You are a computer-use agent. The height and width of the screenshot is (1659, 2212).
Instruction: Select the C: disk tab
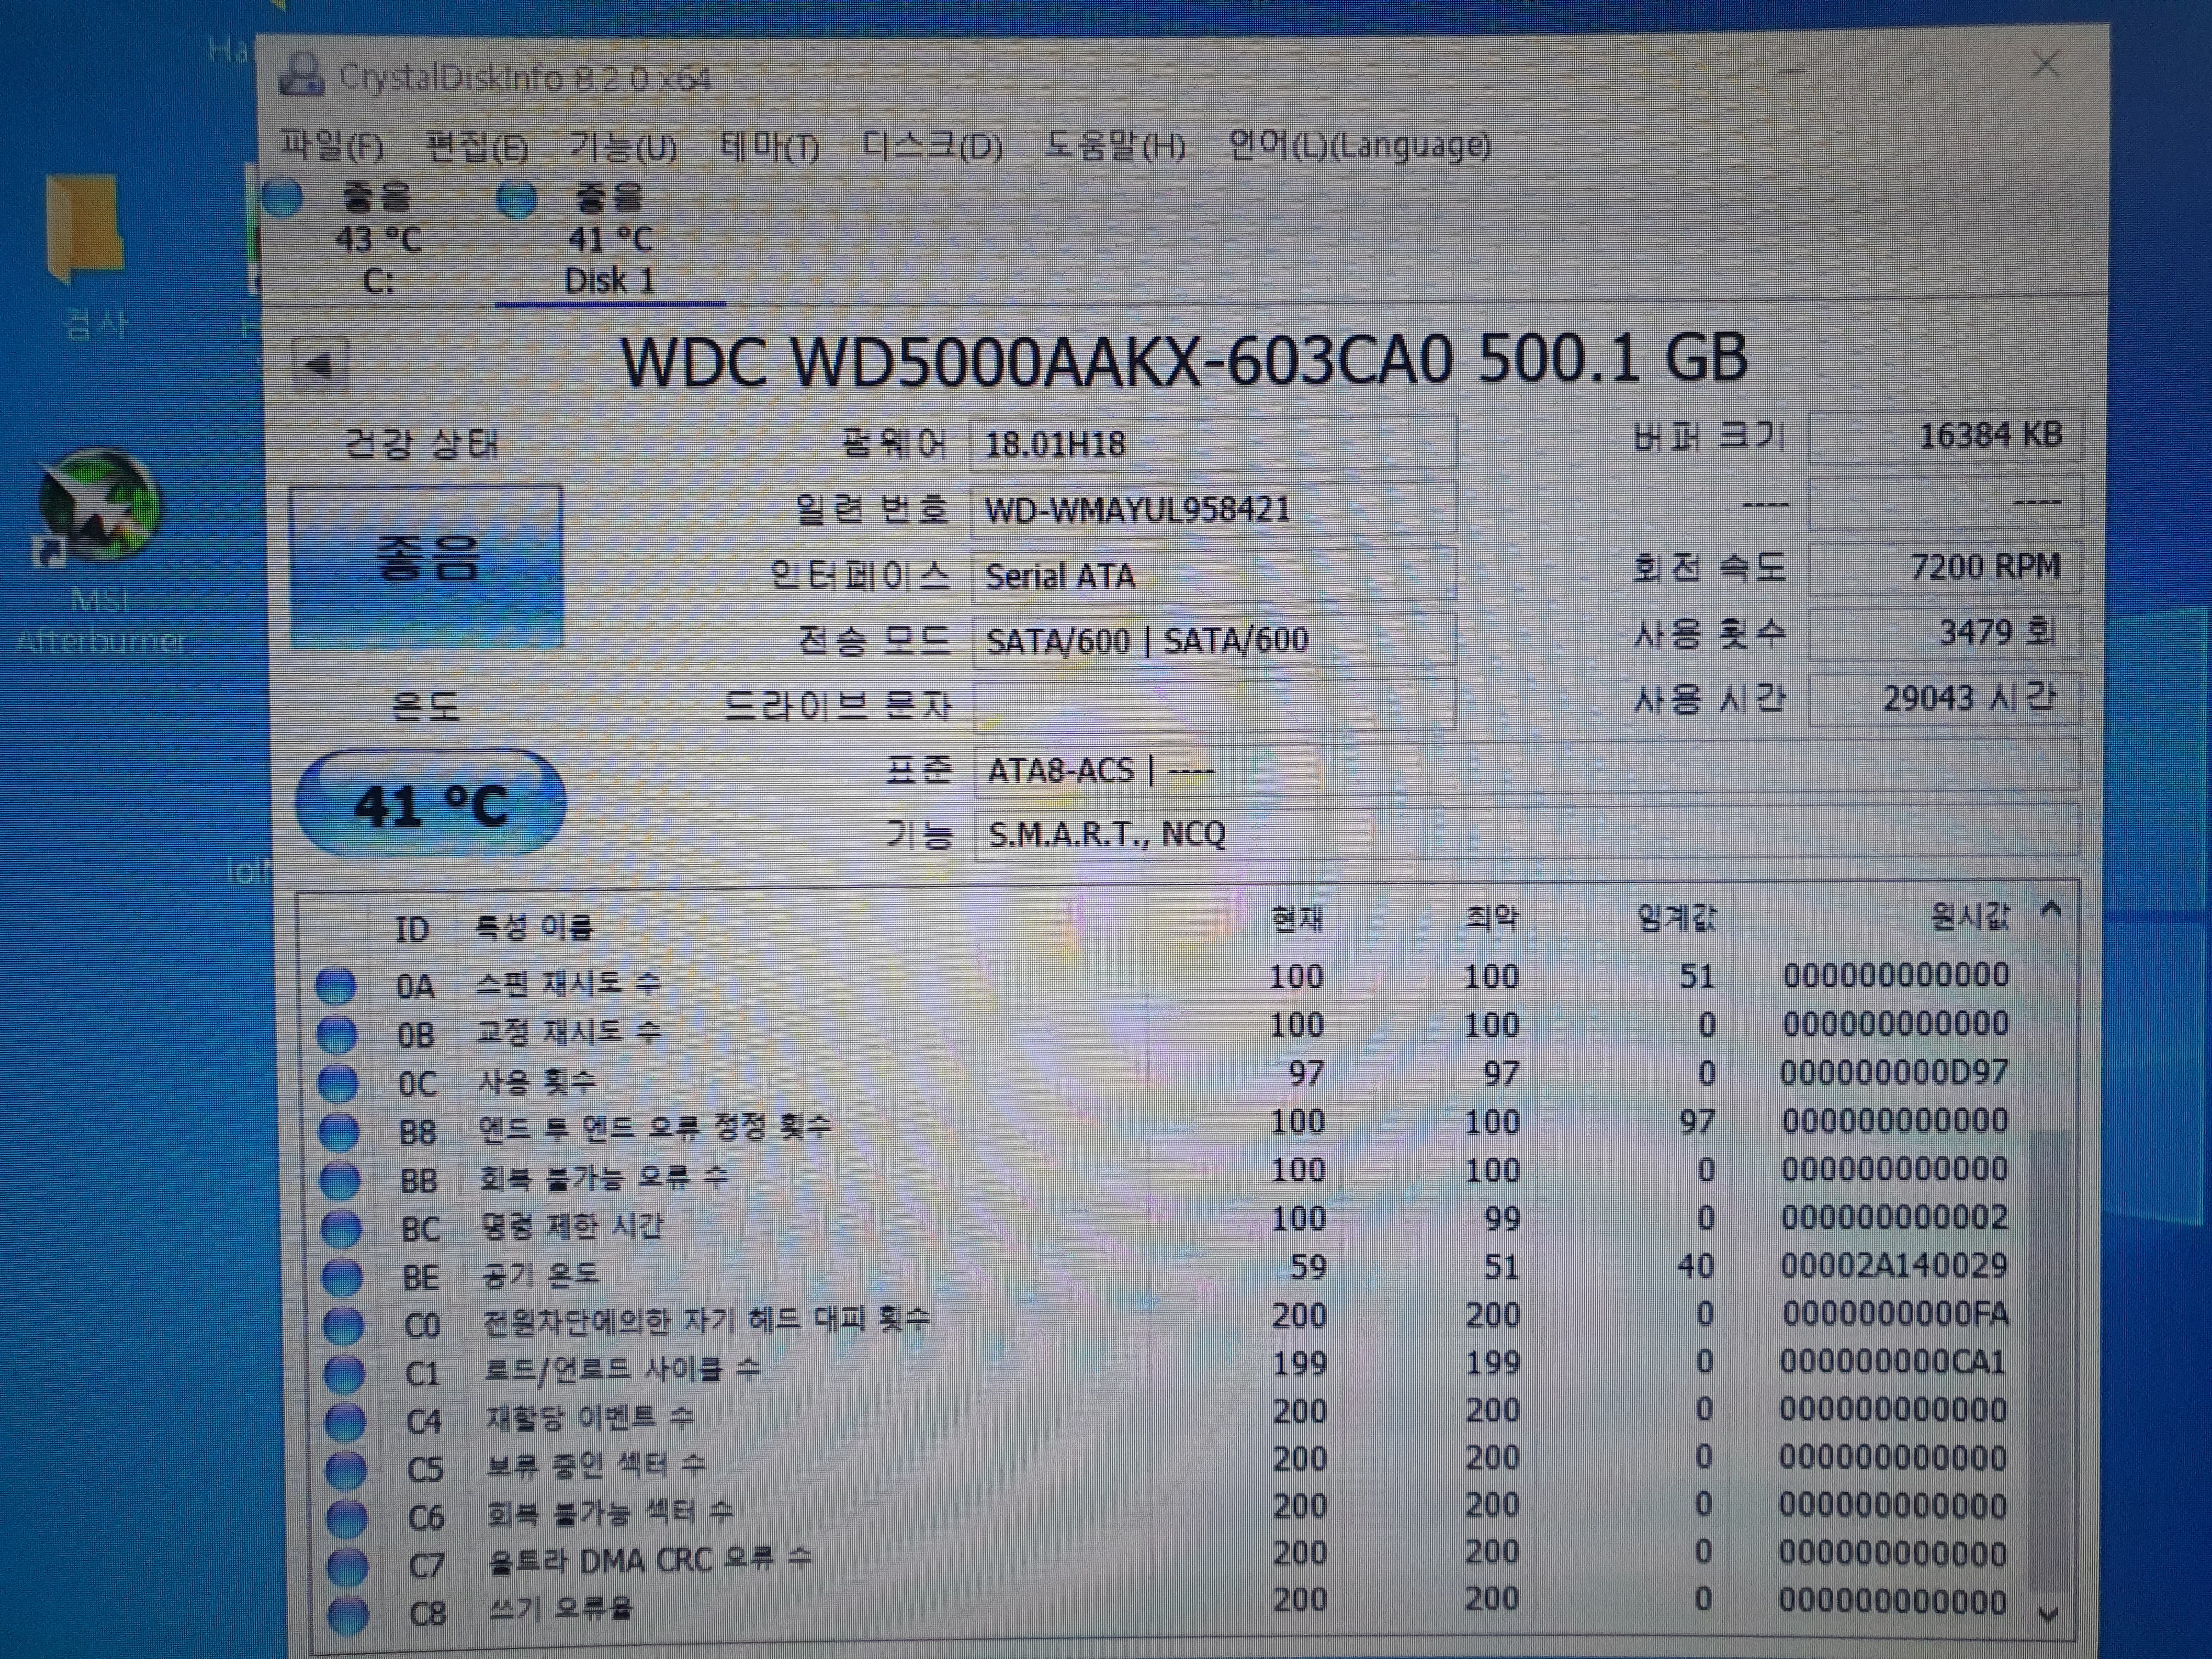pyautogui.click(x=377, y=240)
